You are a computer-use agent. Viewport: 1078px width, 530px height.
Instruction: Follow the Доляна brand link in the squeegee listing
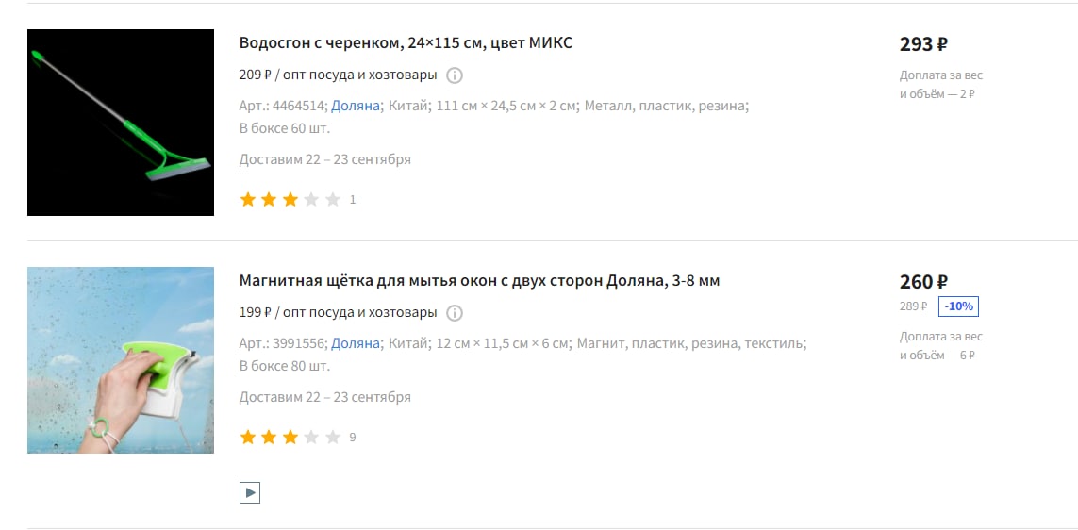(x=356, y=106)
